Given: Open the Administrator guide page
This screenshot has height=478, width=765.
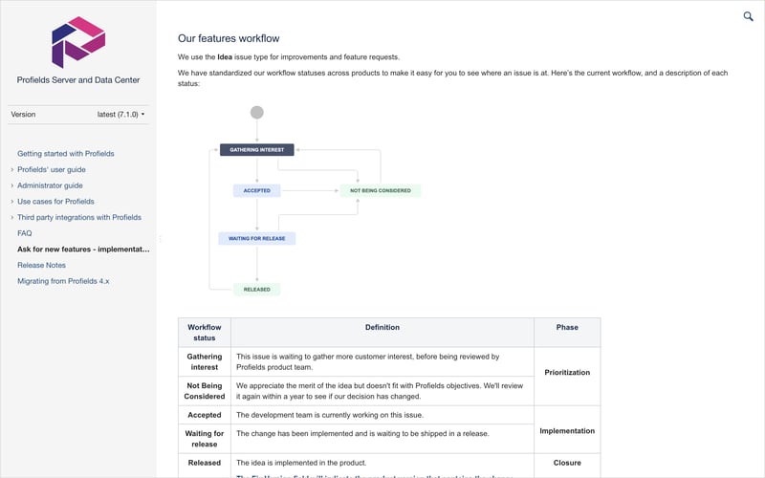Looking at the screenshot, I should [x=50, y=185].
